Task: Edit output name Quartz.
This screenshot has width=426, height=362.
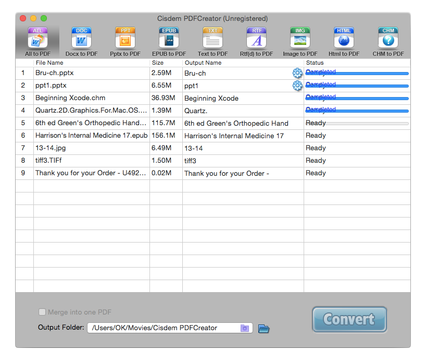Action: click(x=196, y=111)
